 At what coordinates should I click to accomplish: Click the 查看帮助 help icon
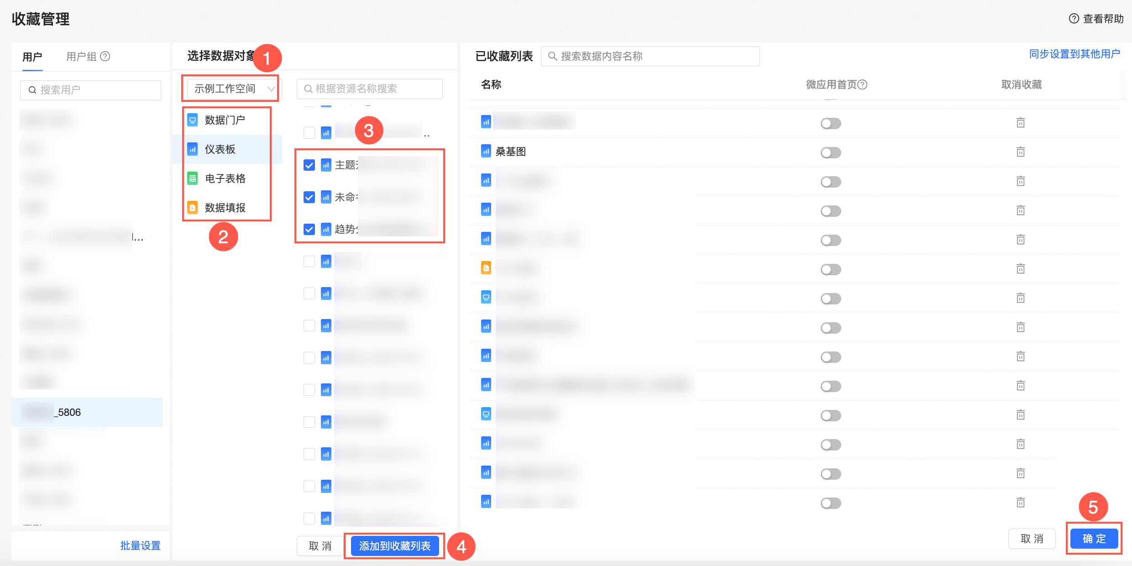pyautogui.click(x=1074, y=19)
